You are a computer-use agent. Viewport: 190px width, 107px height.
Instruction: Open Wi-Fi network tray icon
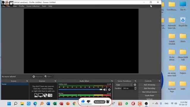coord(172,103)
